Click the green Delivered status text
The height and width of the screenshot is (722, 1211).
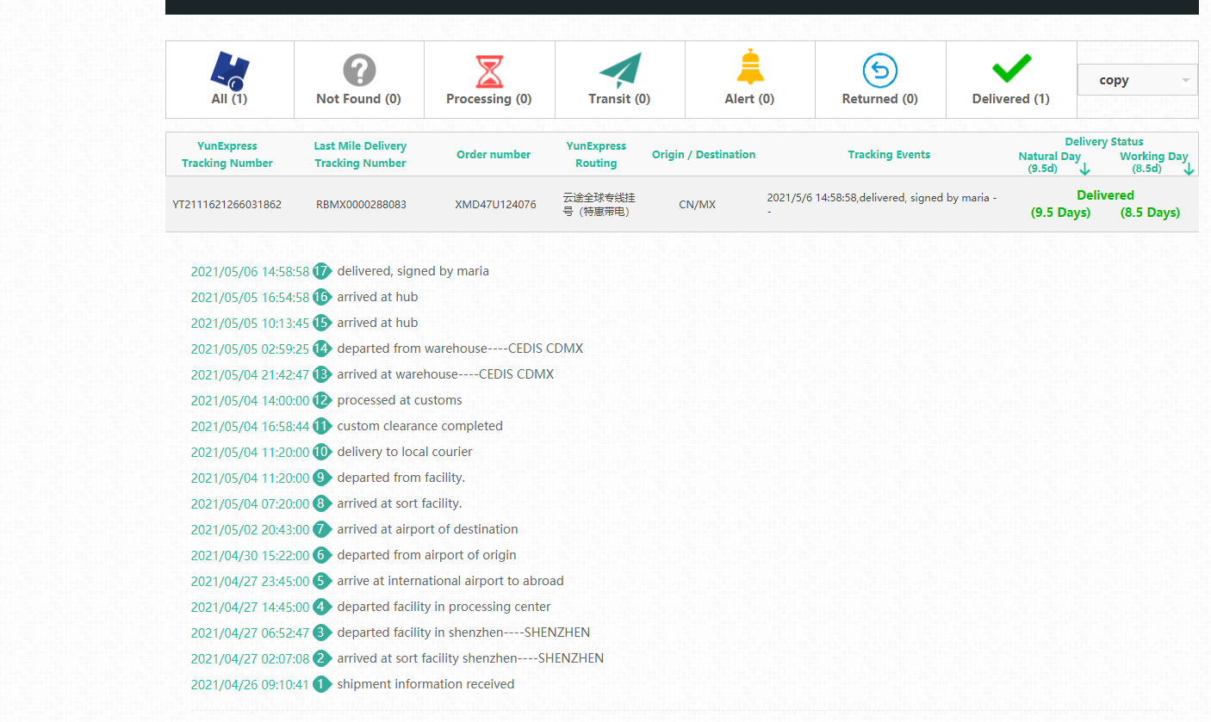1105,195
